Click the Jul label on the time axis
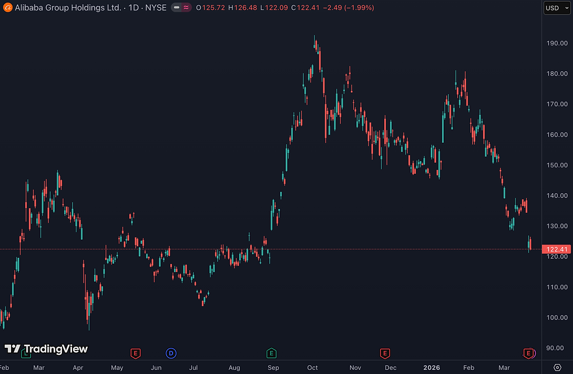The height and width of the screenshot is (374, 573). tap(194, 368)
